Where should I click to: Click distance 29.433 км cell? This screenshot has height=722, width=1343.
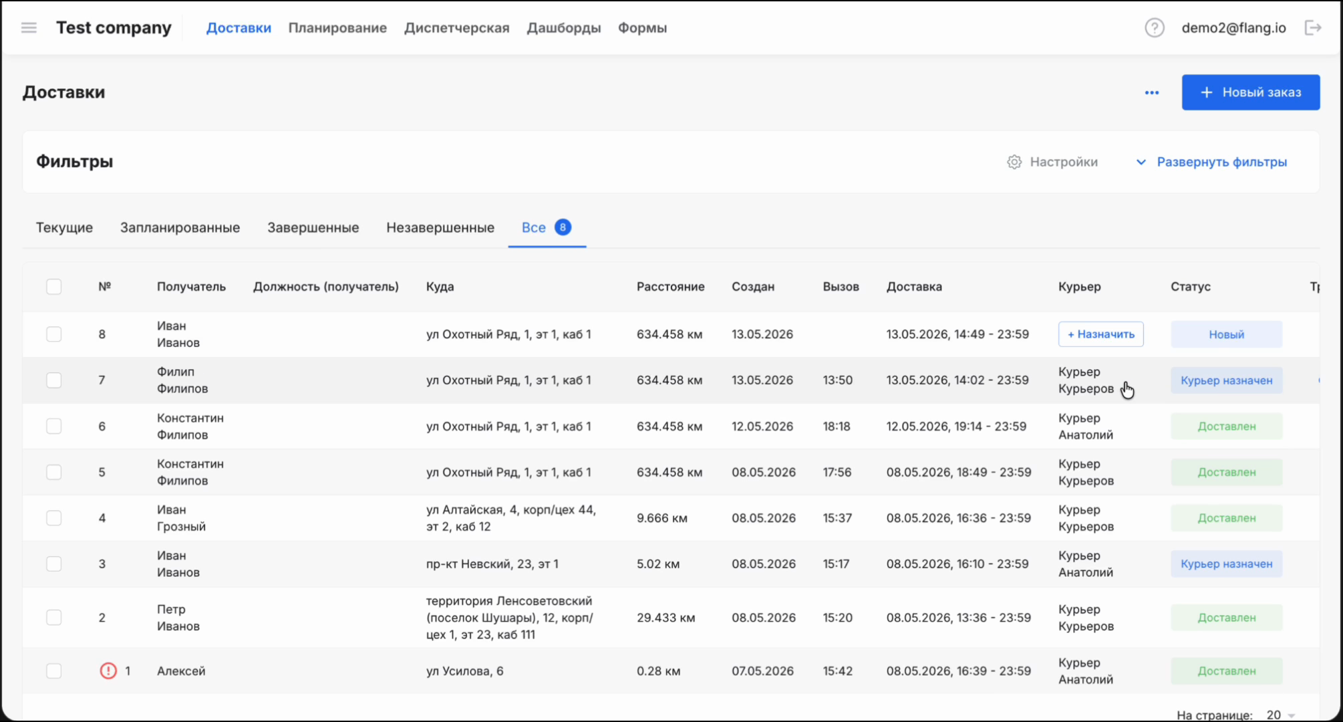(x=665, y=617)
